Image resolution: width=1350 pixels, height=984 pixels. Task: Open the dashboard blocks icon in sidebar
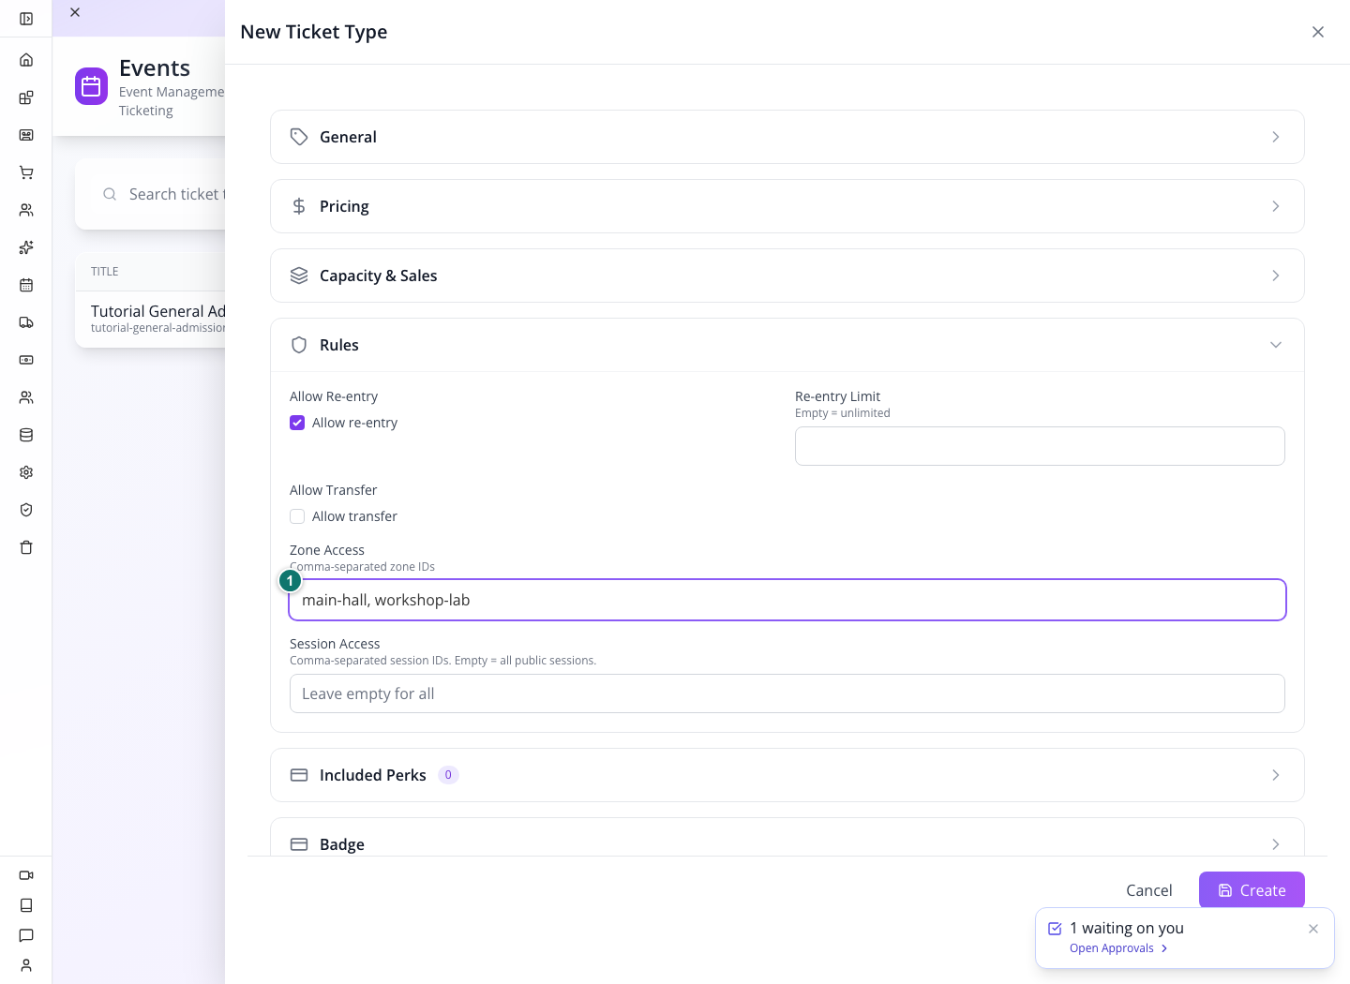26,97
